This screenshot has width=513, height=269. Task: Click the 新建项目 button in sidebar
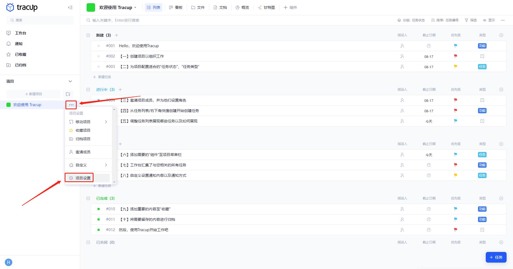(x=33, y=94)
